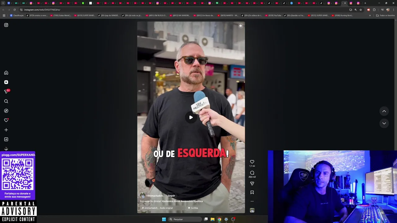The height and width of the screenshot is (223, 397).
Task: Toggle the reel's mute speaker icon
Action: [x=241, y=26]
